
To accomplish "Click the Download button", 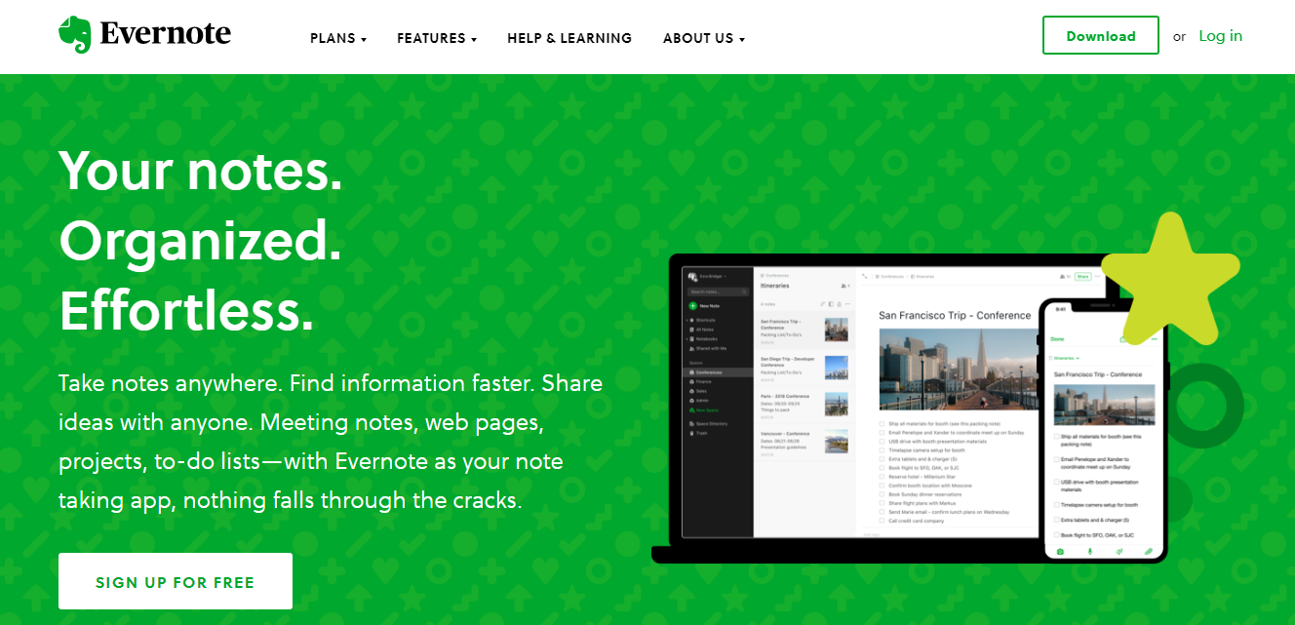I will click(x=1101, y=35).
